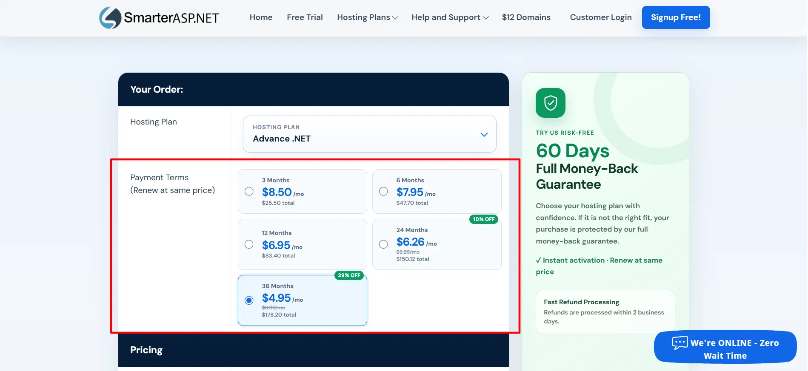808x371 pixels.
Task: Click the Signup Free! button
Action: (676, 17)
